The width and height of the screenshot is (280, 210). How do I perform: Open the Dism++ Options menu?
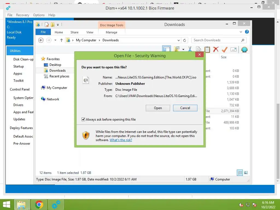pyautogui.click(x=39, y=15)
